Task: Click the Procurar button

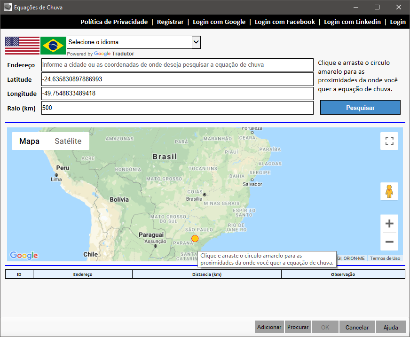Action: (x=298, y=327)
